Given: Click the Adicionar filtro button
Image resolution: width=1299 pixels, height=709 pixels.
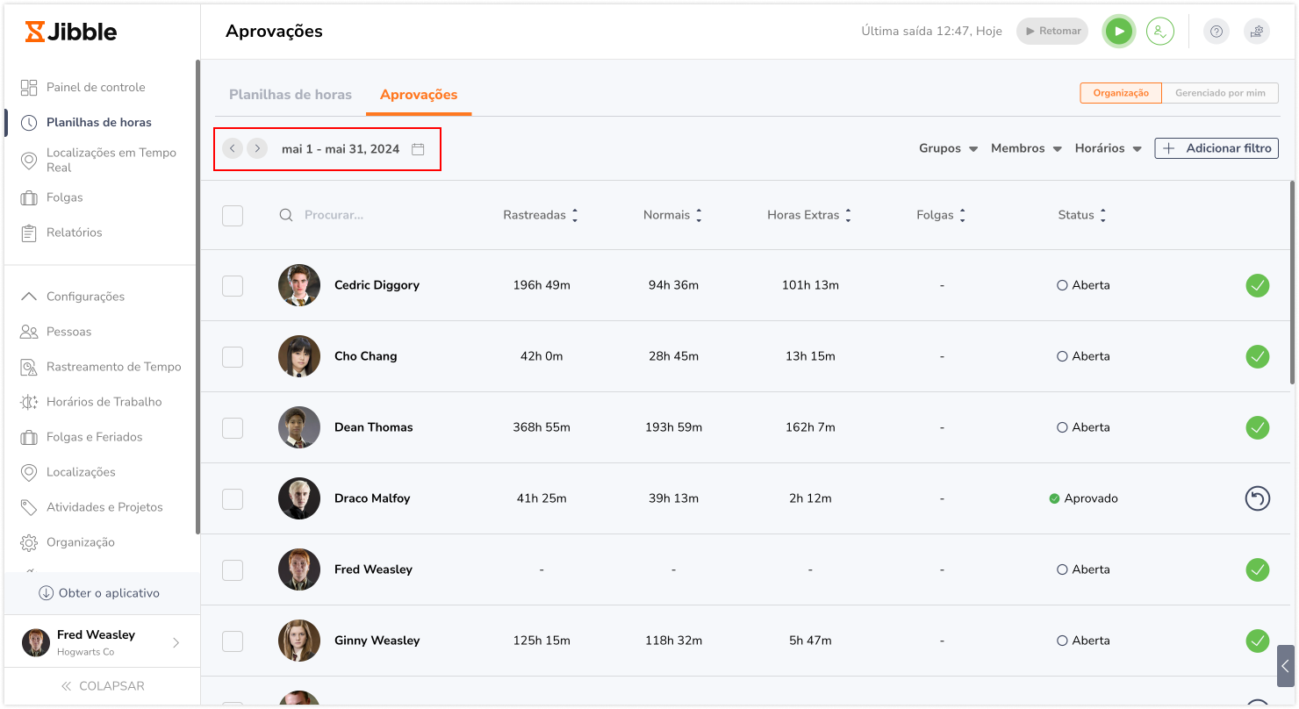Looking at the screenshot, I should click(x=1216, y=148).
